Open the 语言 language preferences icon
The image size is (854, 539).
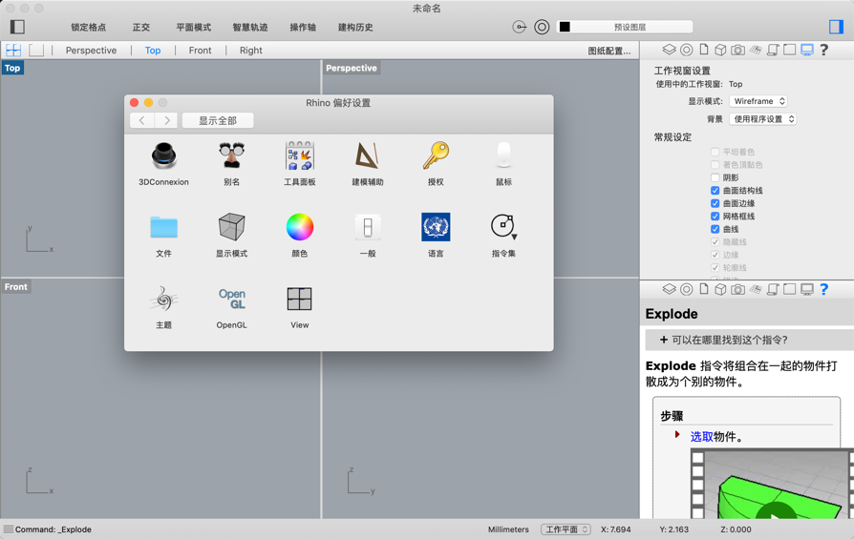point(436,227)
